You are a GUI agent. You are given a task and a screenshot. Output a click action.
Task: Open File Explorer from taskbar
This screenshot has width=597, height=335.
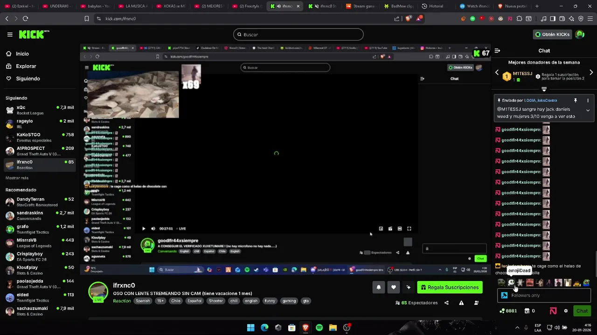tap(333, 328)
